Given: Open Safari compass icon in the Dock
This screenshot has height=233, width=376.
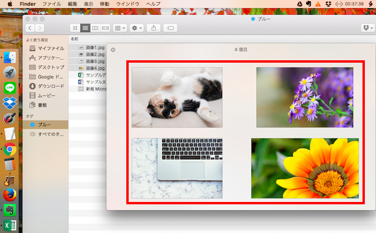Looking at the screenshot, I should [10, 118].
